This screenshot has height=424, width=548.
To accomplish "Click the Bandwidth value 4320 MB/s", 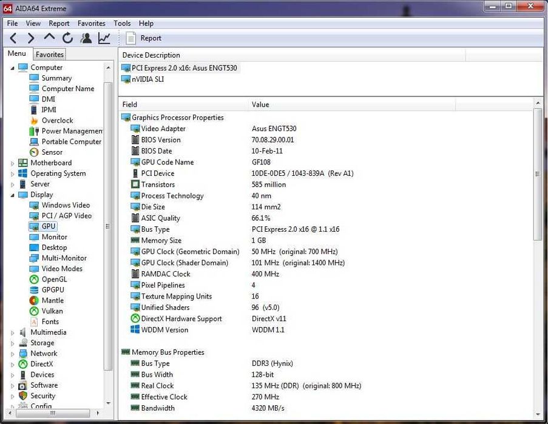I will tap(268, 408).
